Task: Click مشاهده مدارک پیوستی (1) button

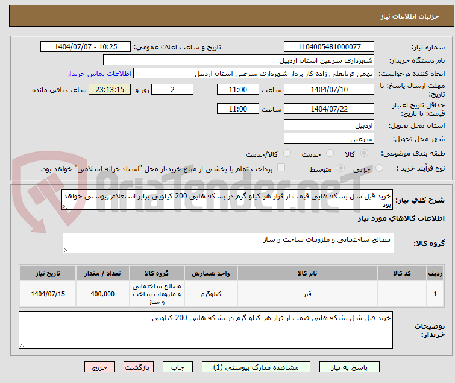Action: pos(256,367)
